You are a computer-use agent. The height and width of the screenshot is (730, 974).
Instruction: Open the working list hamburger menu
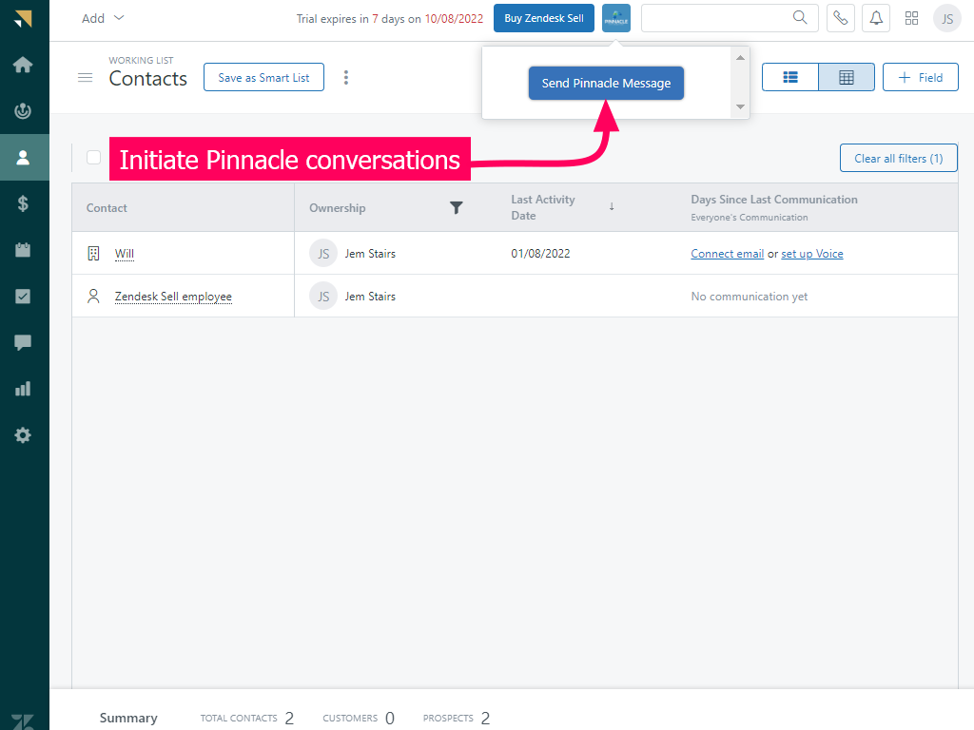click(x=86, y=78)
